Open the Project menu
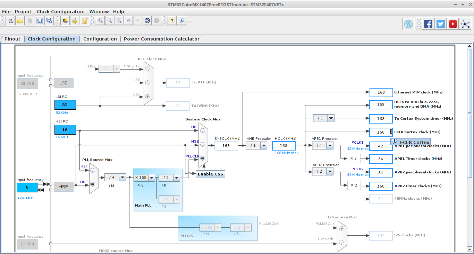 pyautogui.click(x=23, y=12)
